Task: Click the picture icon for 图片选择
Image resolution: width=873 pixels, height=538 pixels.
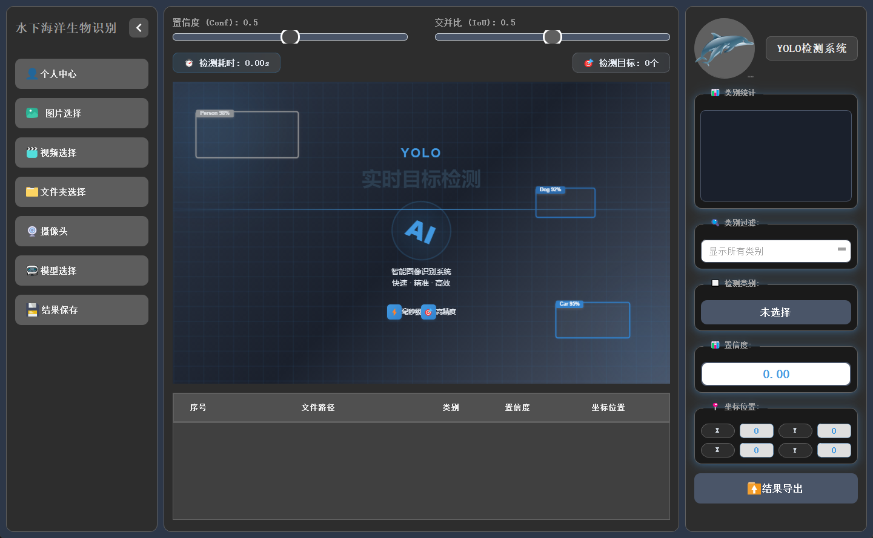Action: pyautogui.click(x=32, y=113)
